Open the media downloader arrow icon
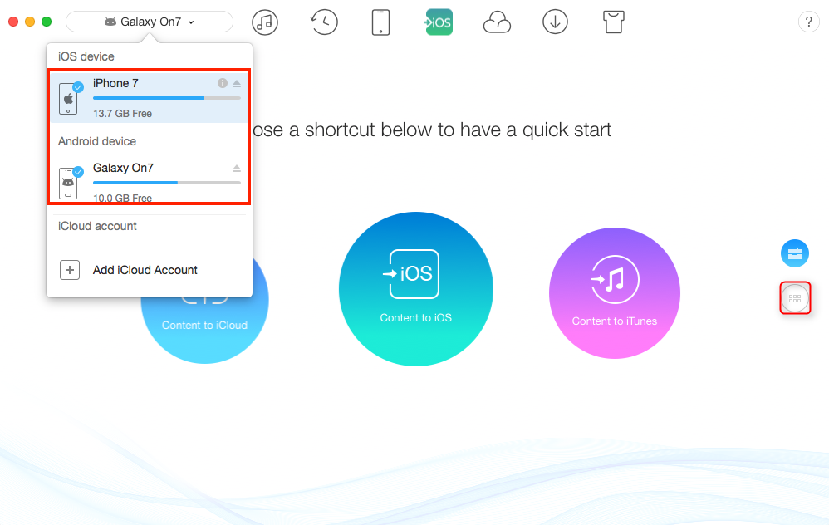This screenshot has width=829, height=525. [x=555, y=22]
